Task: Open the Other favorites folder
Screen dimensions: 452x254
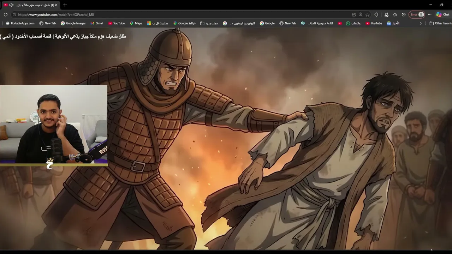Action: (x=440, y=23)
